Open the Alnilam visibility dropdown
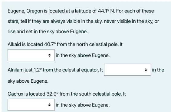The image size is (171, 112). 127,70
